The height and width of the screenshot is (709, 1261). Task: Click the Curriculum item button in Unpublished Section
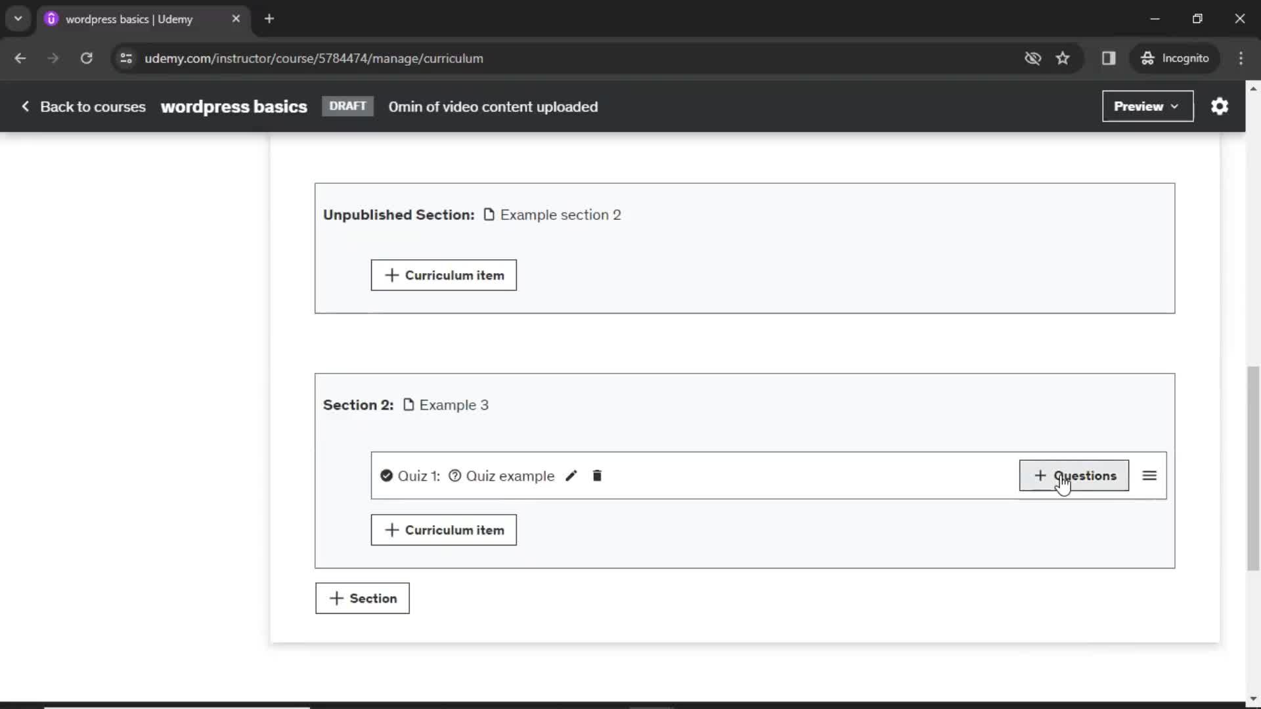pos(444,274)
